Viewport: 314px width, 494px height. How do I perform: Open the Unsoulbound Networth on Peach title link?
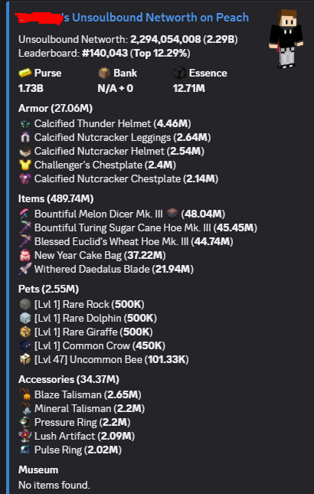[x=133, y=18]
